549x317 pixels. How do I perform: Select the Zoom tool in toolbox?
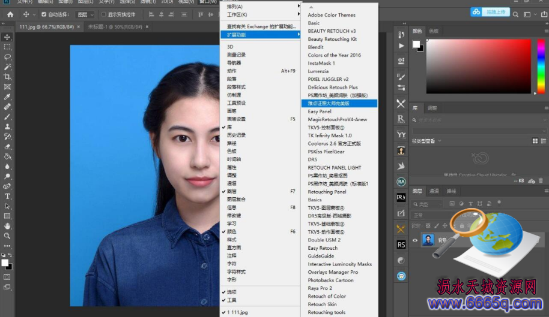tap(7, 236)
